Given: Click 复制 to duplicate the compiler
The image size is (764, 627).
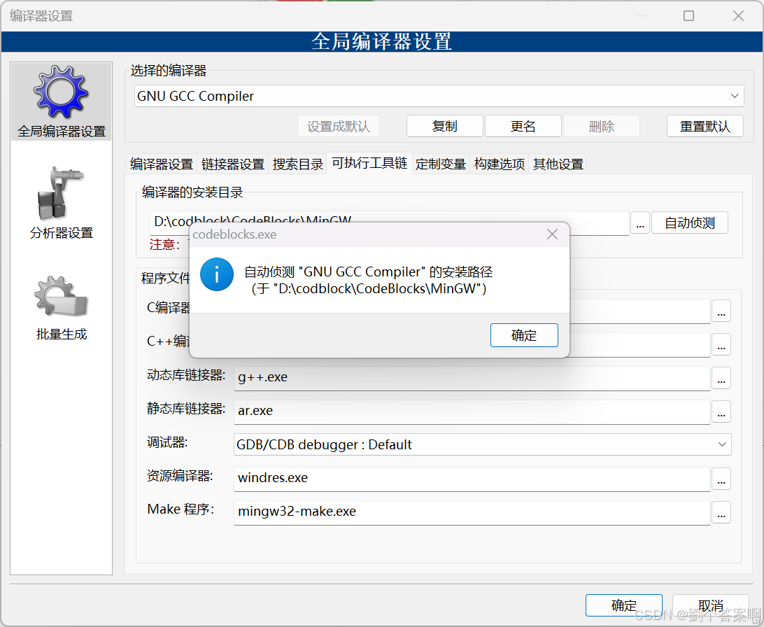Looking at the screenshot, I should 445,126.
